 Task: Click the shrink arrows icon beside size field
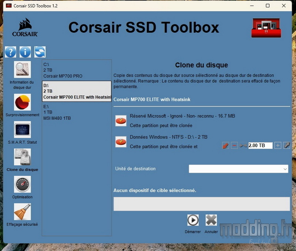243,145
